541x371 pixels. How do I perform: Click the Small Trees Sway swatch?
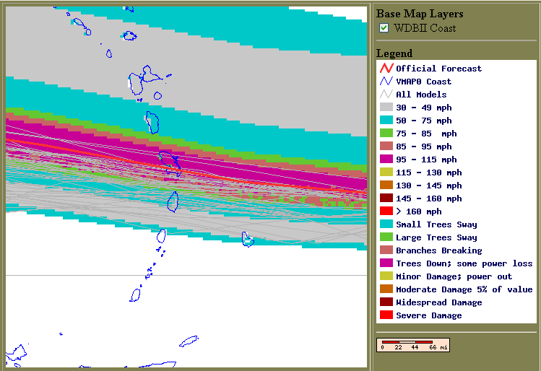[x=386, y=224]
